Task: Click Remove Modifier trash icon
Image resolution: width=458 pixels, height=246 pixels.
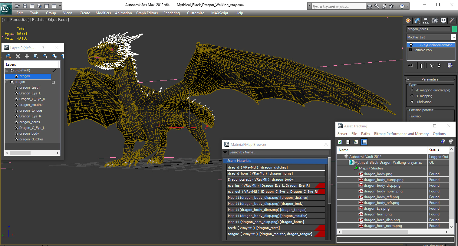Action: [439, 65]
